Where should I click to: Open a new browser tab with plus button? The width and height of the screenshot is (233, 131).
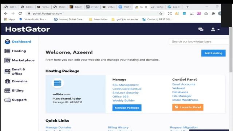click(x=187, y=7)
